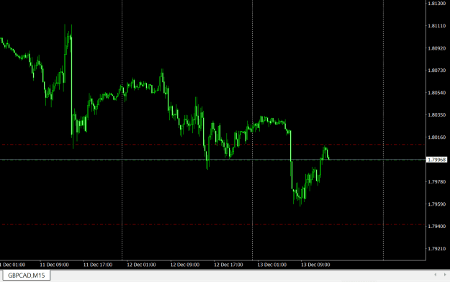
Task: Click the current price label 1.79968
Action: click(437, 160)
